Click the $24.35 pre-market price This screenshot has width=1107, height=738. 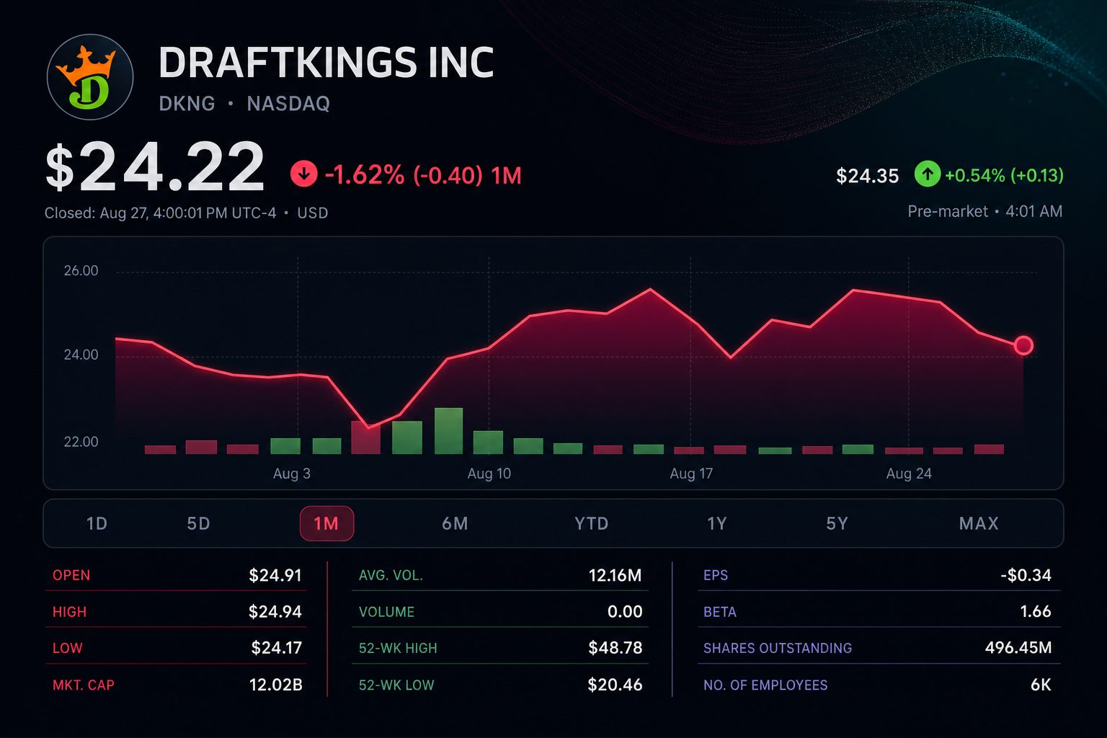(x=867, y=176)
